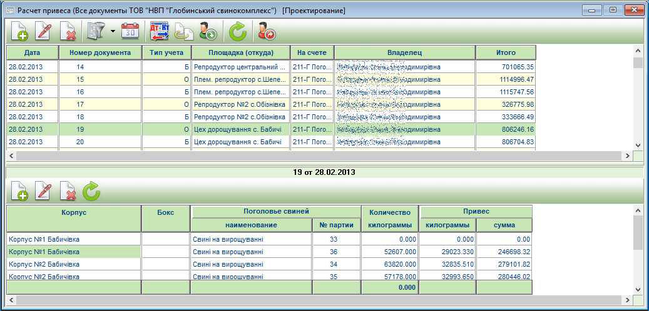Click the delete row icon in lower toolbar

pos(67,191)
